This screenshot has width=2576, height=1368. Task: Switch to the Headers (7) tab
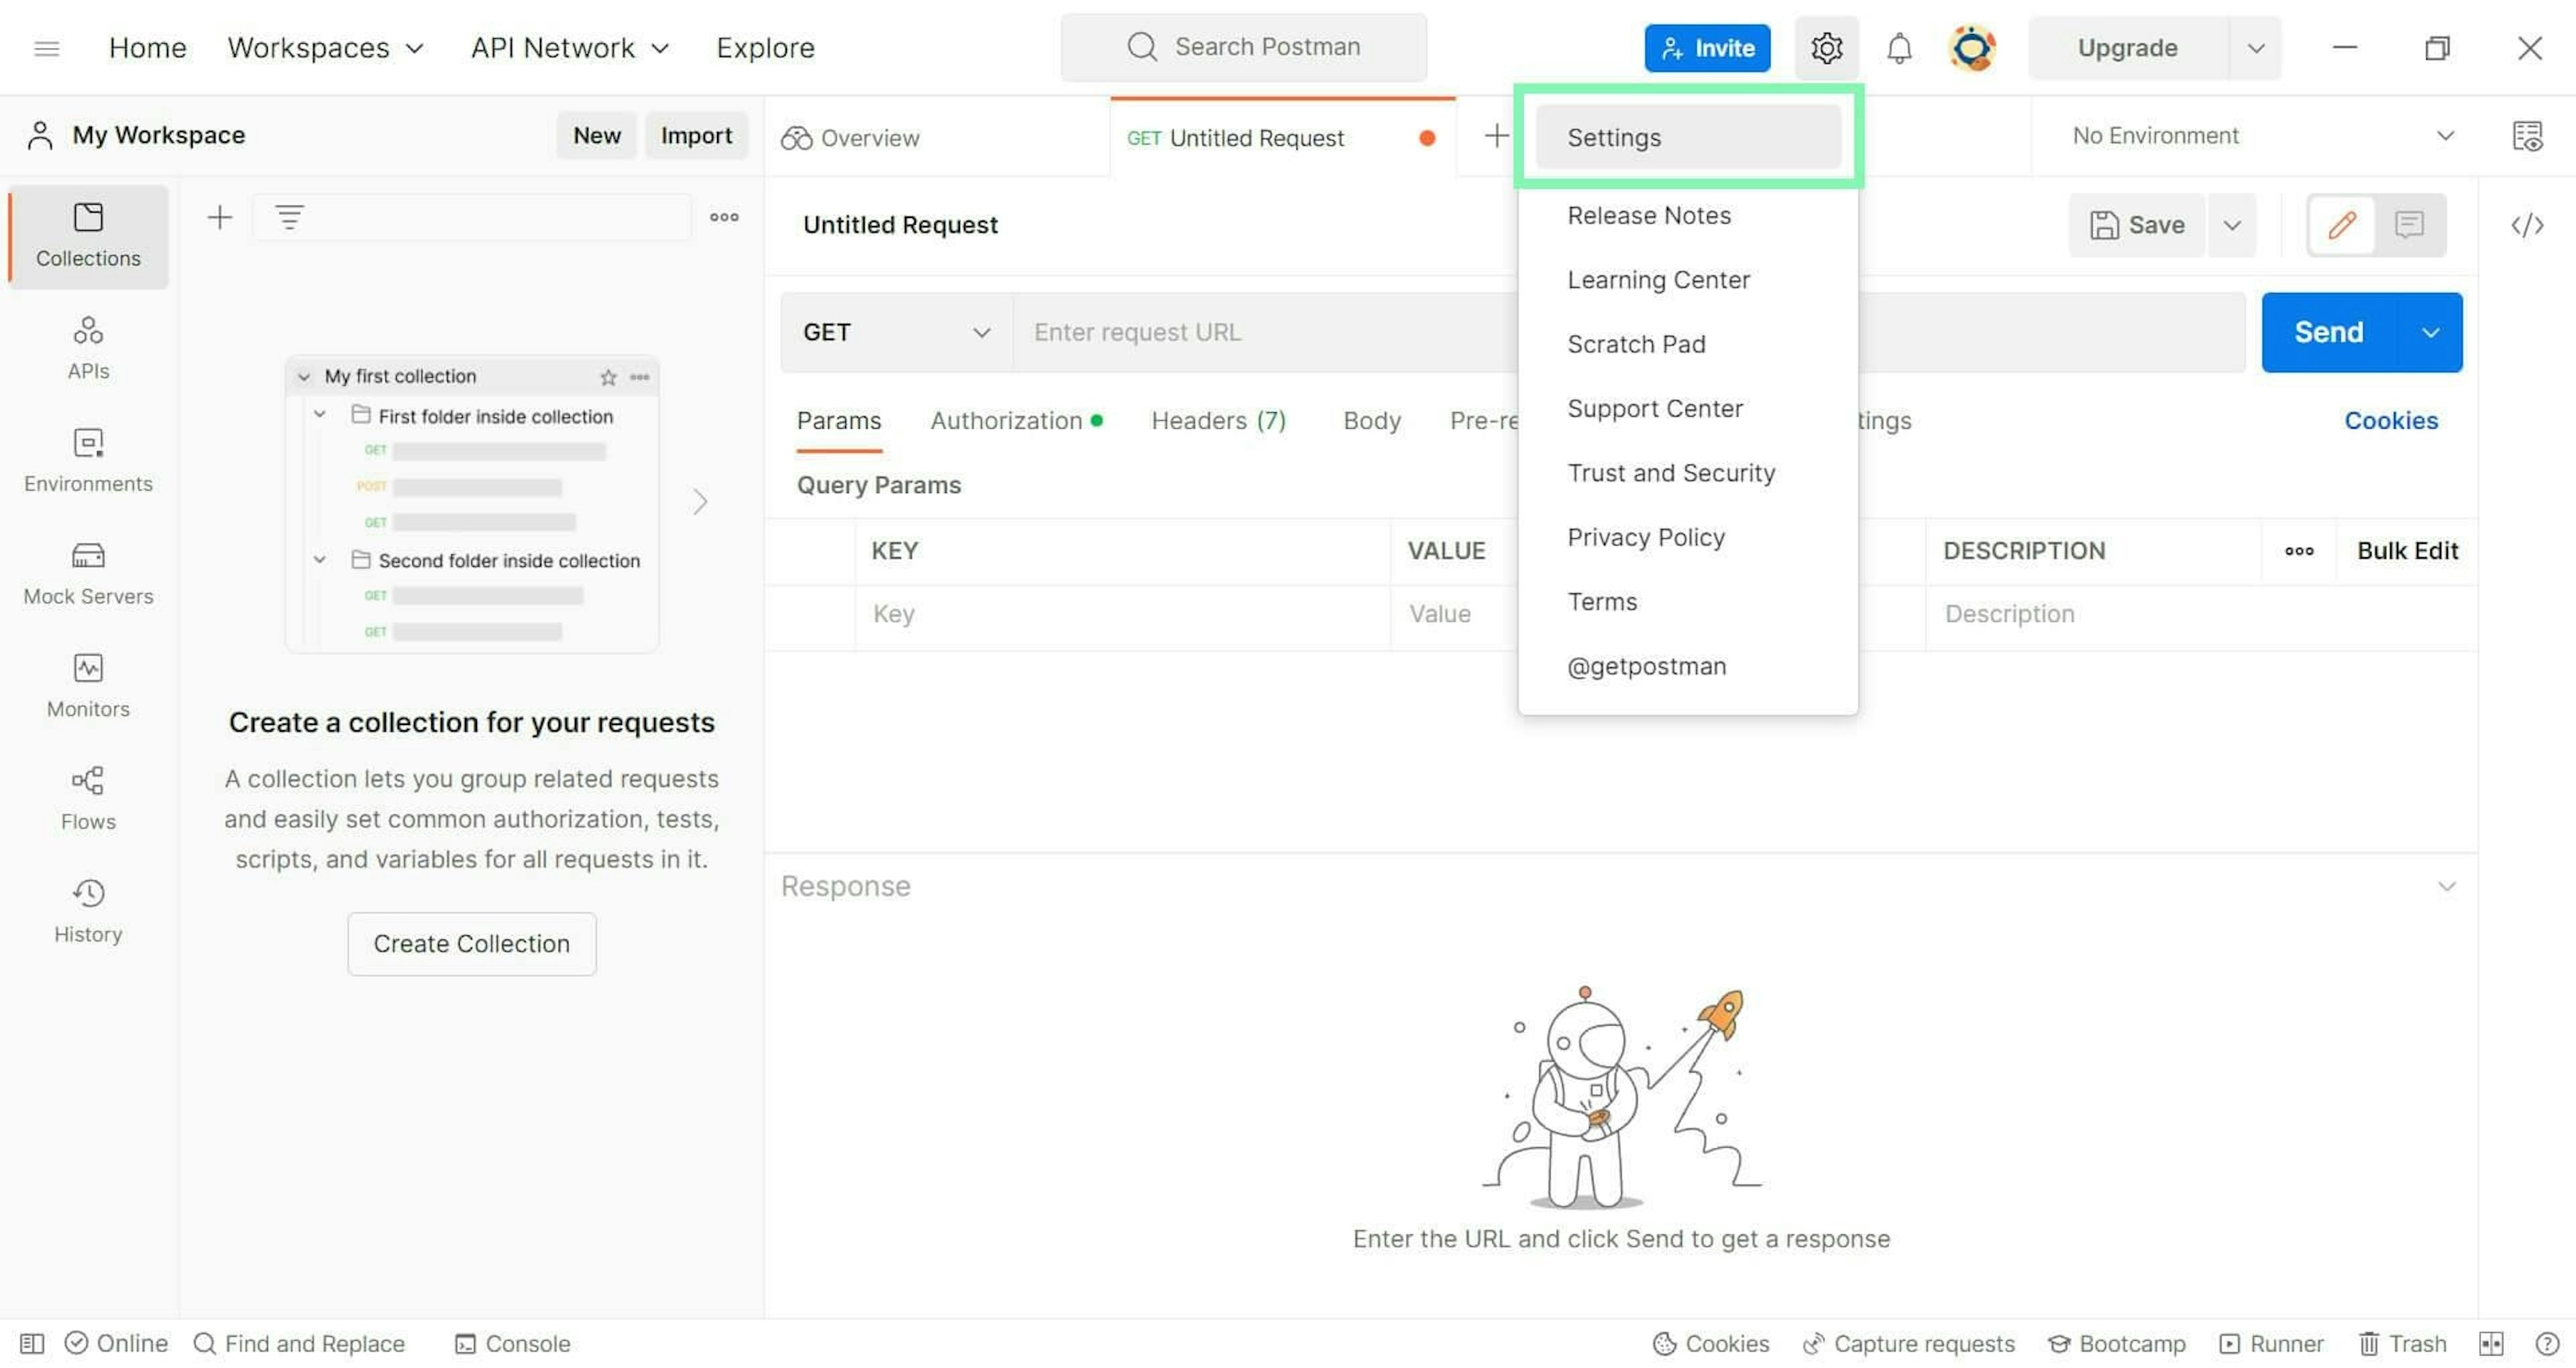[1218, 421]
